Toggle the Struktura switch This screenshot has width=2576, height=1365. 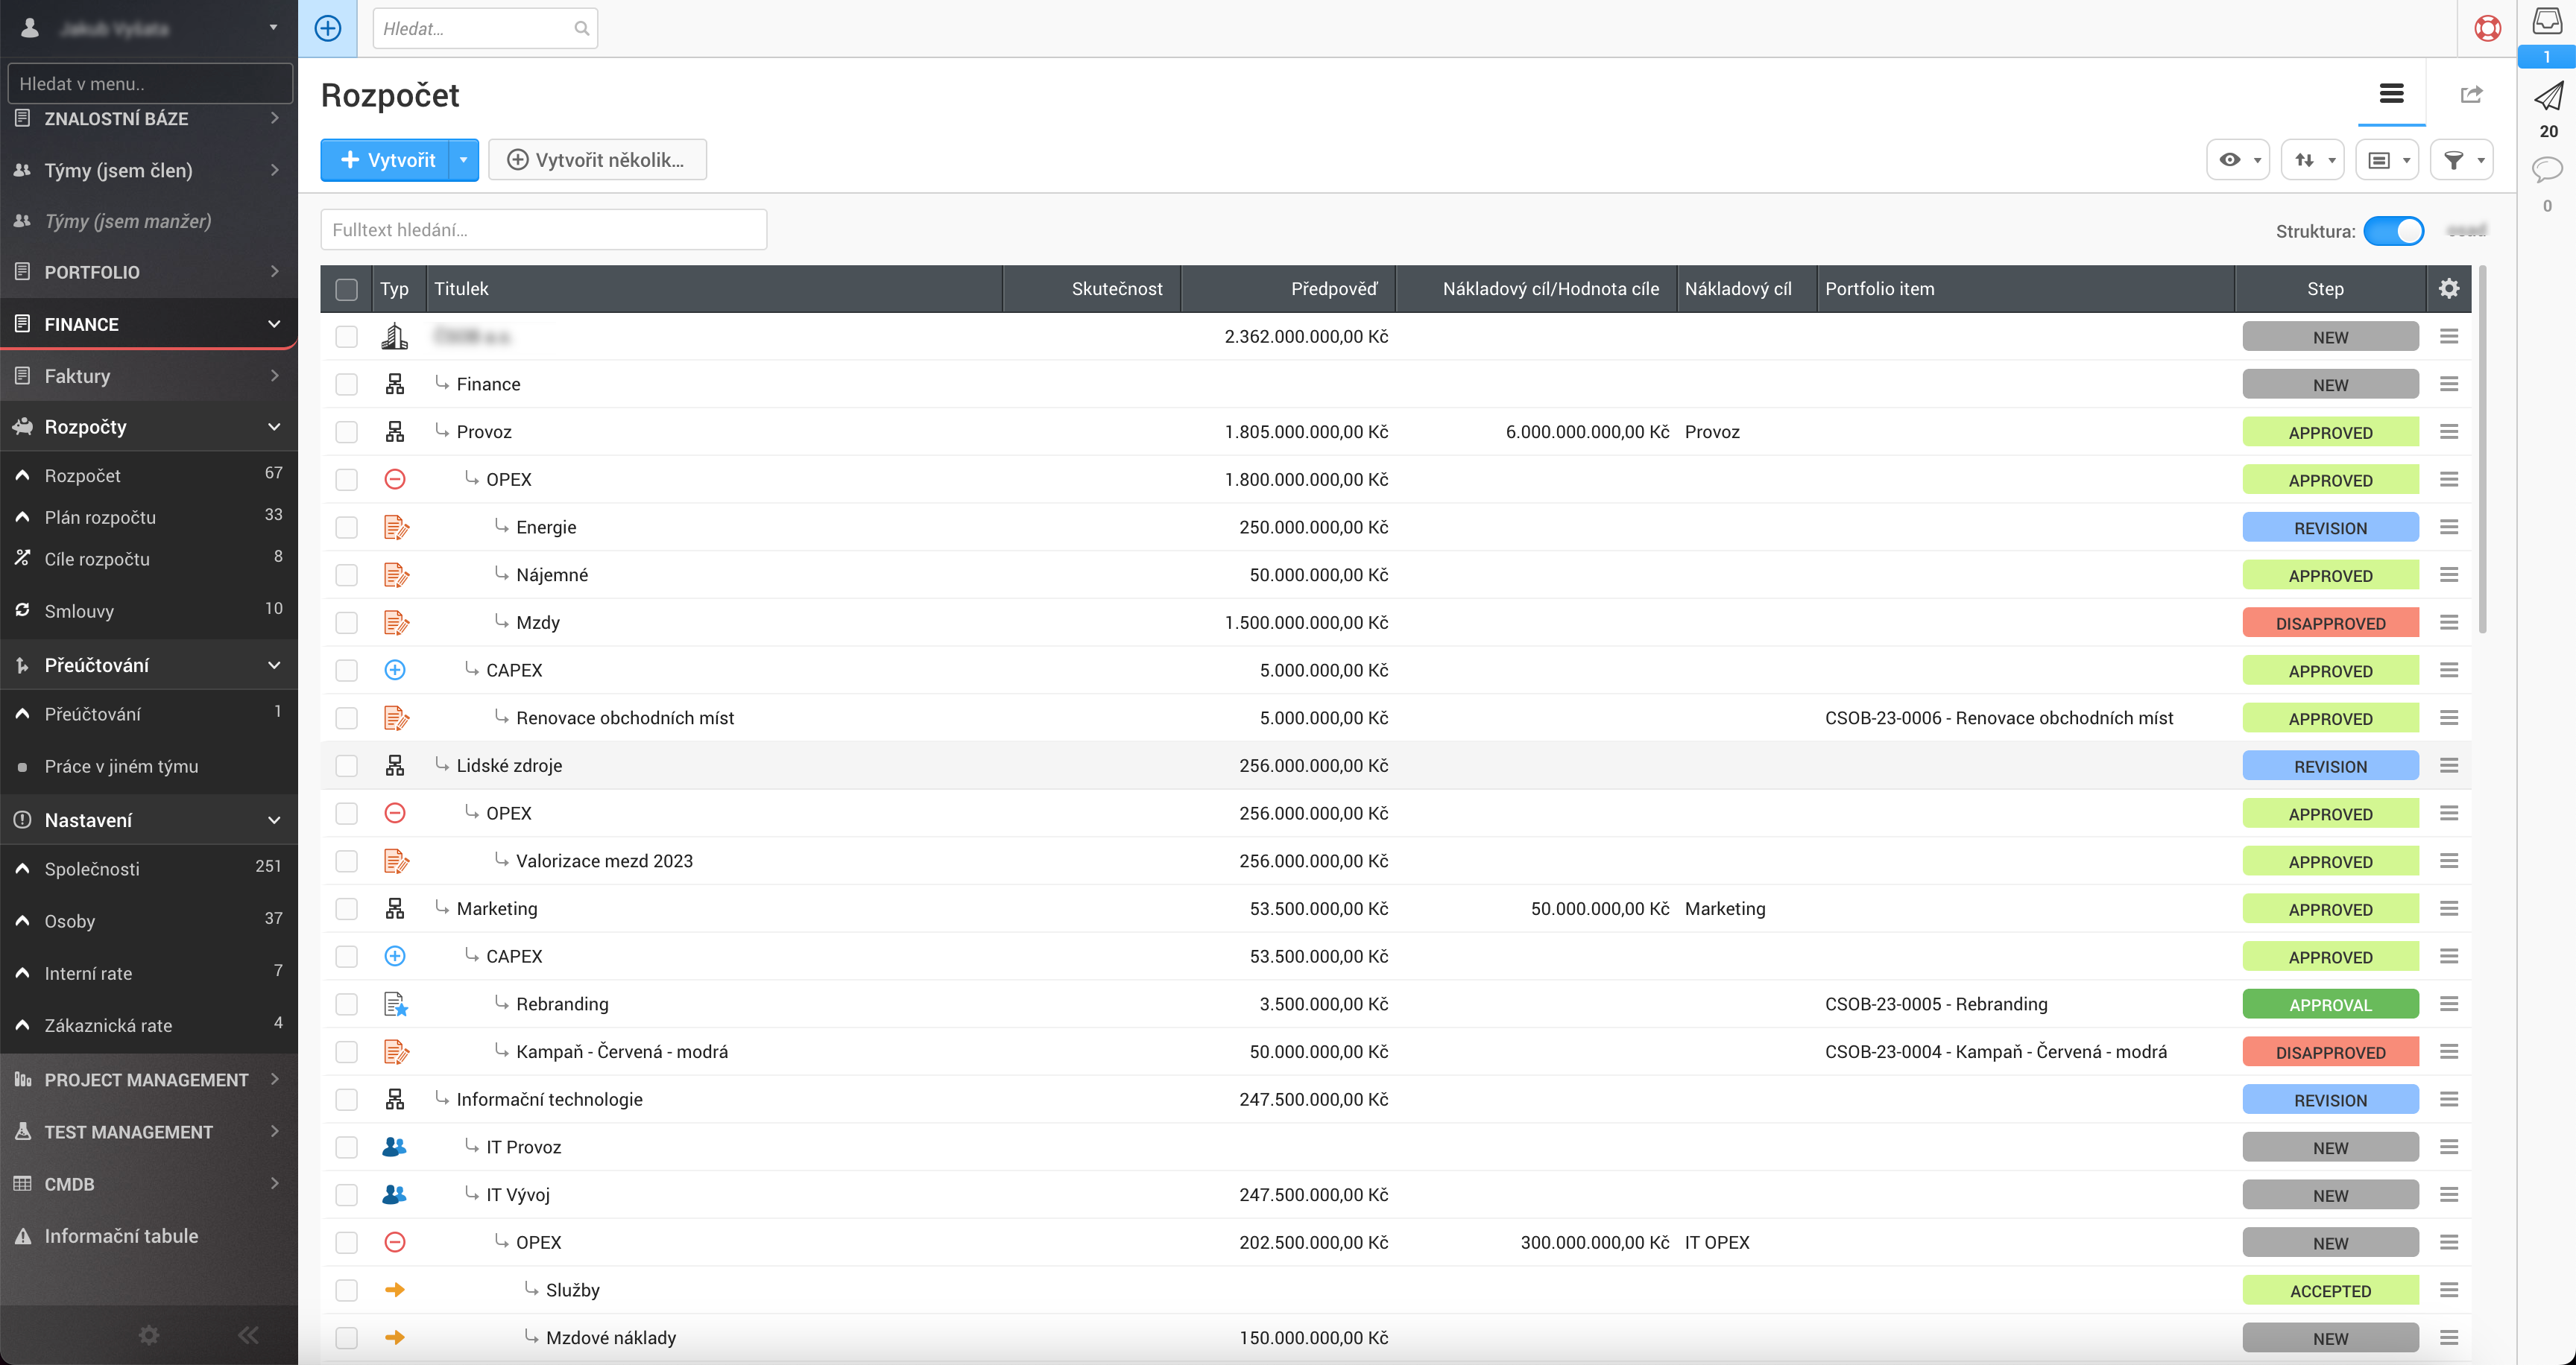[x=2393, y=231]
